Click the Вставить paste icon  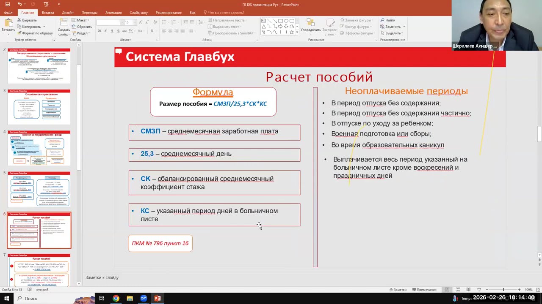point(8,23)
